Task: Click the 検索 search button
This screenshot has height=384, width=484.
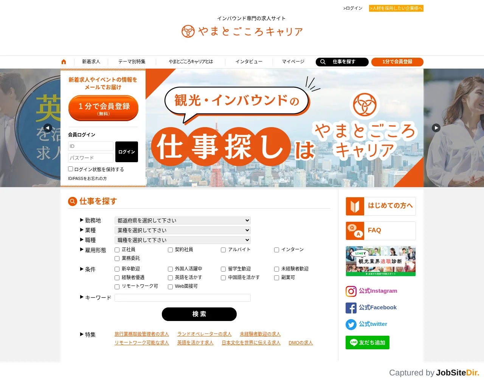Action: [x=199, y=314]
